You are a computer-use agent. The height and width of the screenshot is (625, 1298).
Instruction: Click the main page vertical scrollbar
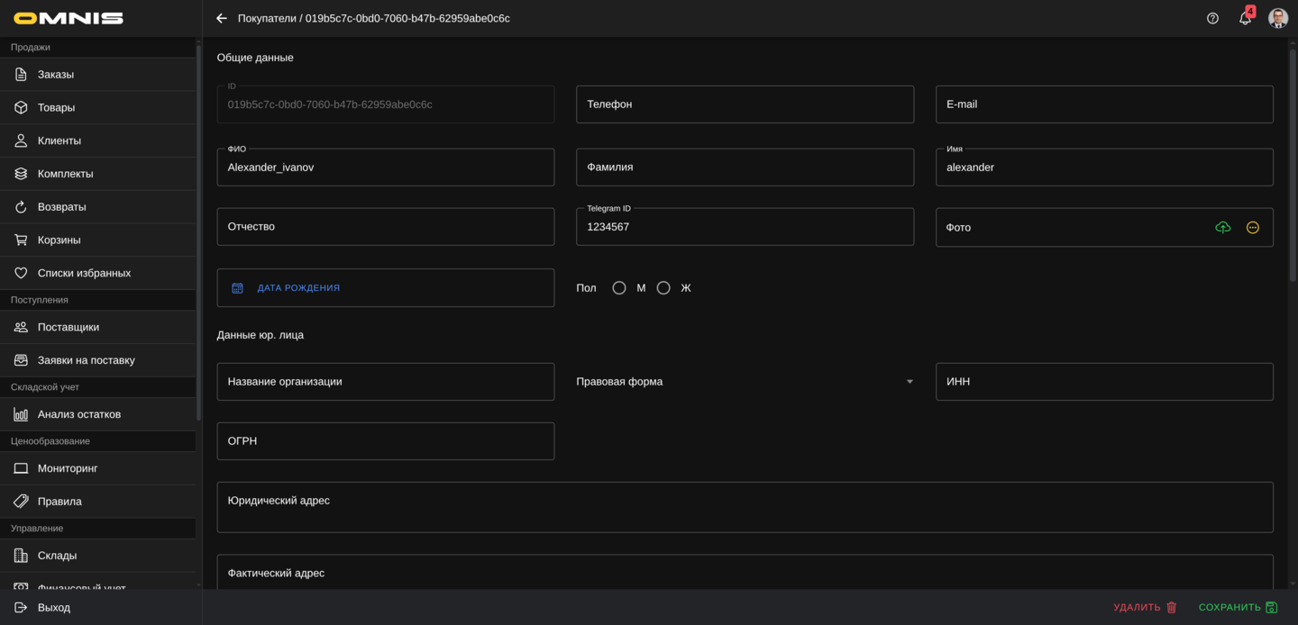pos(1292,167)
